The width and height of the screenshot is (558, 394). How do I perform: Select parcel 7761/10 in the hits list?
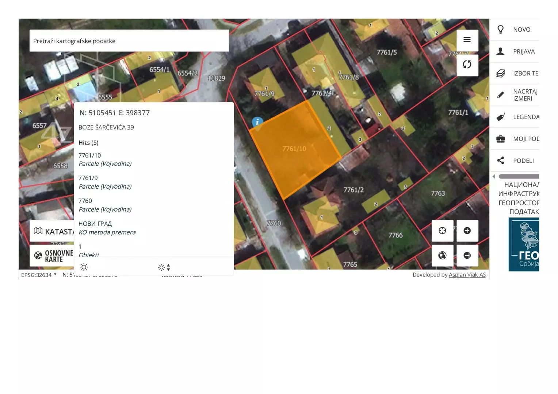(89, 155)
